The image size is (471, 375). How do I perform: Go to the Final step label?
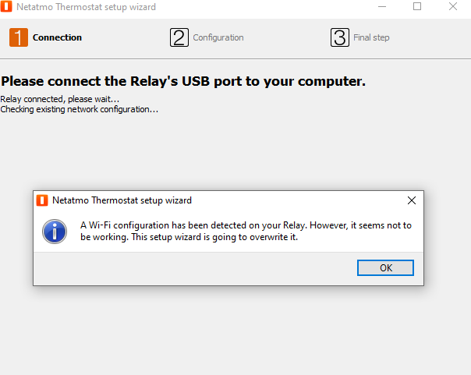[371, 37]
